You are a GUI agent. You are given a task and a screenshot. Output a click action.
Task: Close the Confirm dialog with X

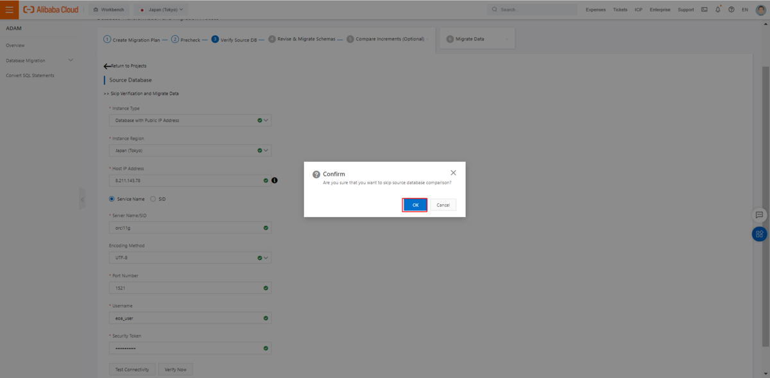coord(454,173)
